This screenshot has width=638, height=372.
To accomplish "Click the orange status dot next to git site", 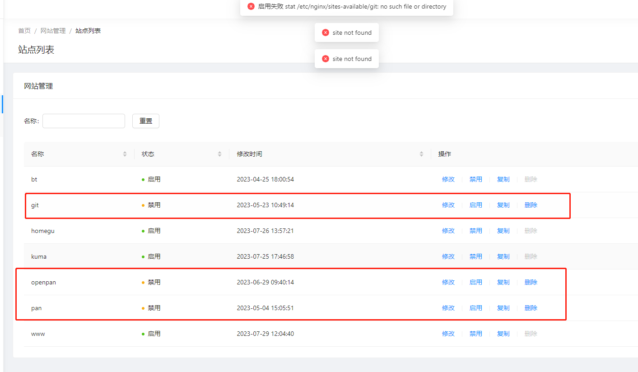I will tap(143, 205).
